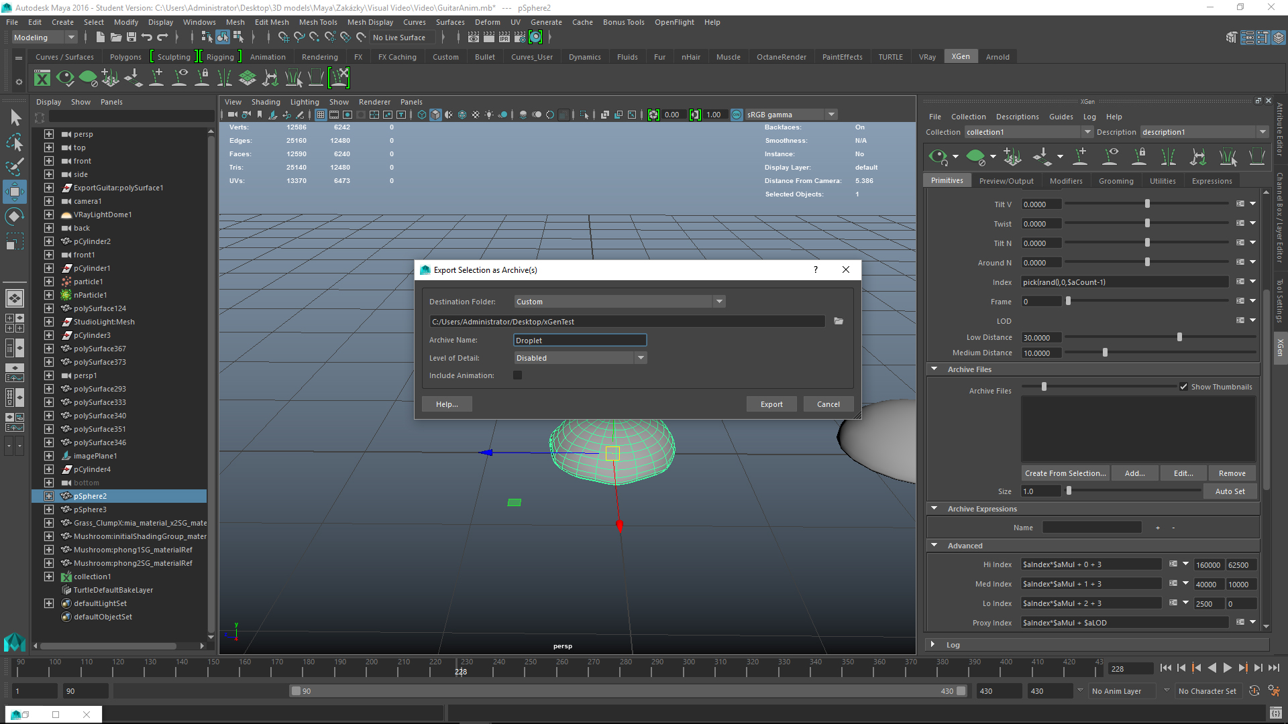1288x724 pixels.
Task: Uncheck Show Thumbnails checkbox
Action: click(1184, 387)
